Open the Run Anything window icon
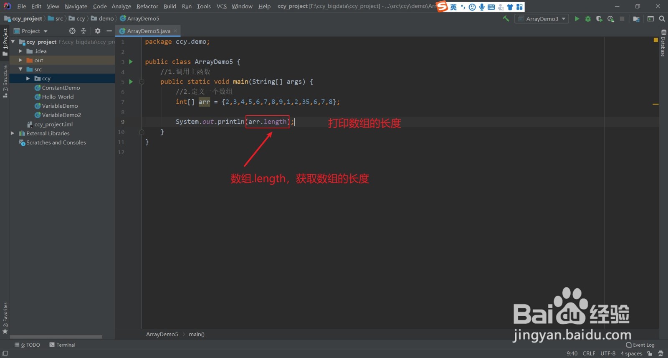 650,19
